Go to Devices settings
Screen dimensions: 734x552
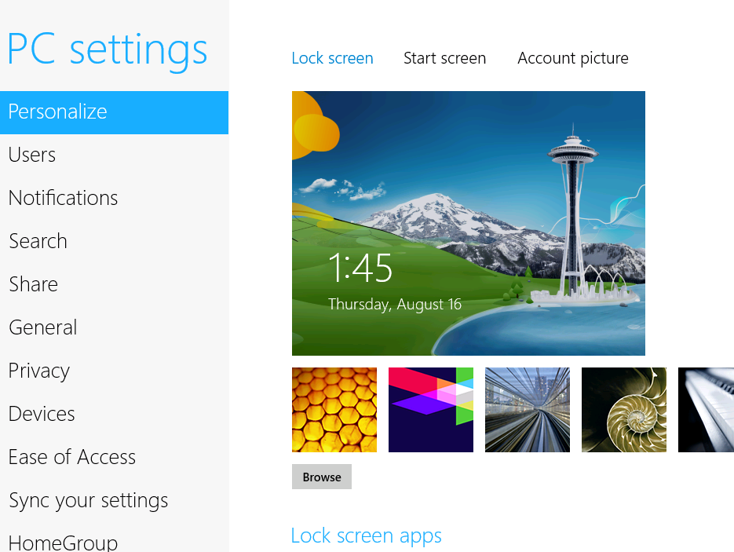42,414
